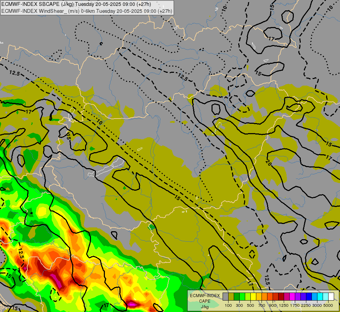Click the purple legend swatch
The height and width of the screenshot is (312, 340).
[x=298, y=296]
